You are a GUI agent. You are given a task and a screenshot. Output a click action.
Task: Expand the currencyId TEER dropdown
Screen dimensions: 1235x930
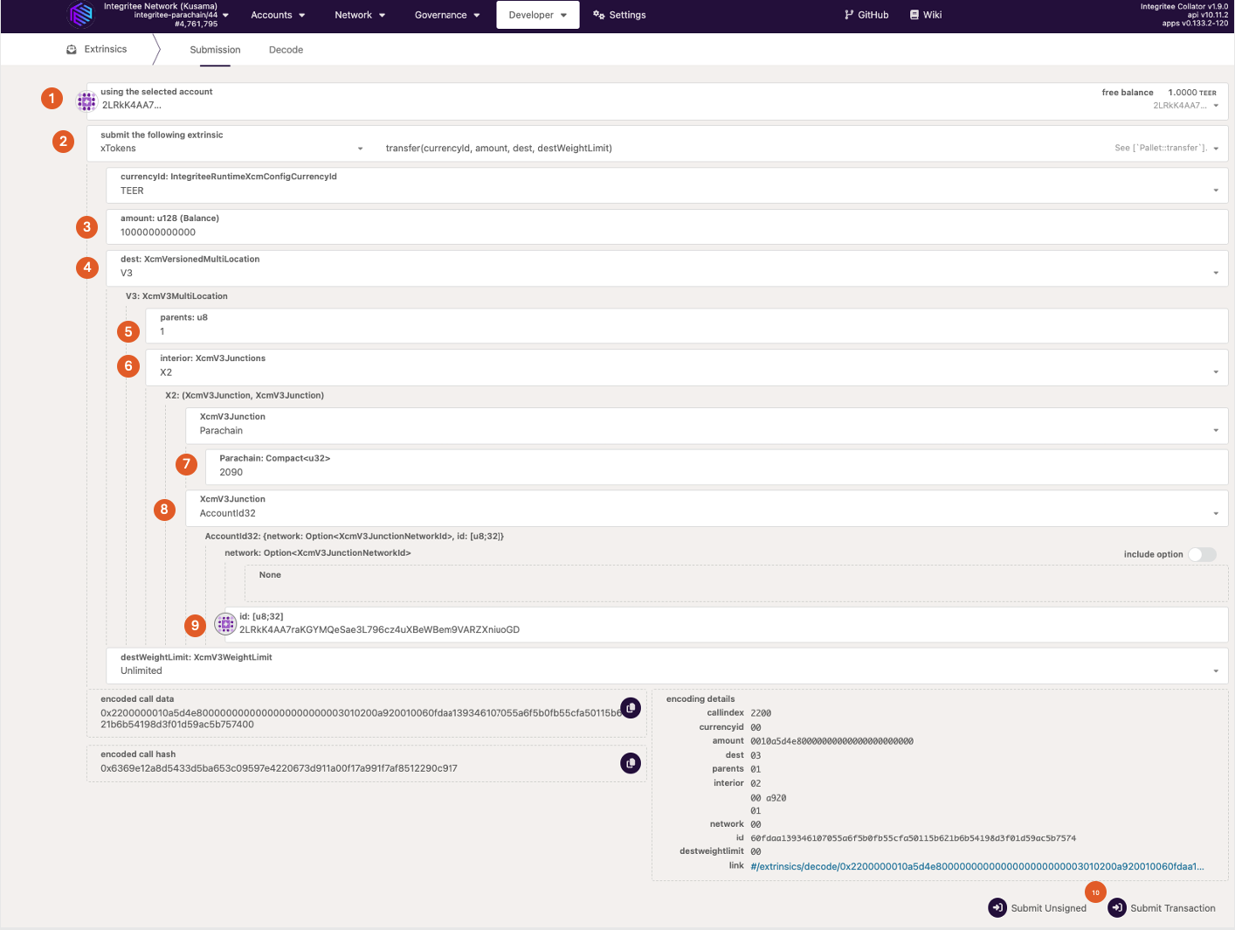(x=1215, y=191)
